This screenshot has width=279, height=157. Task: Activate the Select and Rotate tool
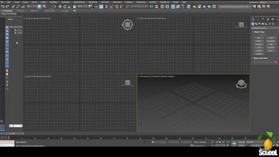click(x=65, y=7)
